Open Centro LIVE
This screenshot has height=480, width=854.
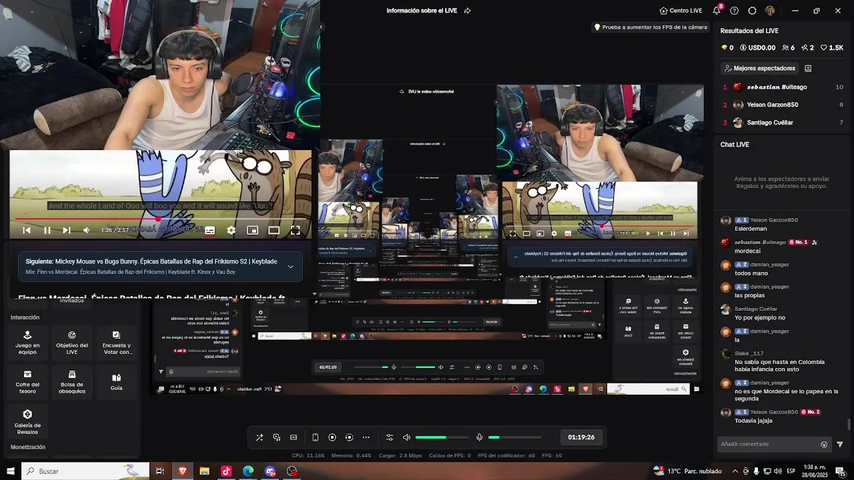(x=681, y=11)
